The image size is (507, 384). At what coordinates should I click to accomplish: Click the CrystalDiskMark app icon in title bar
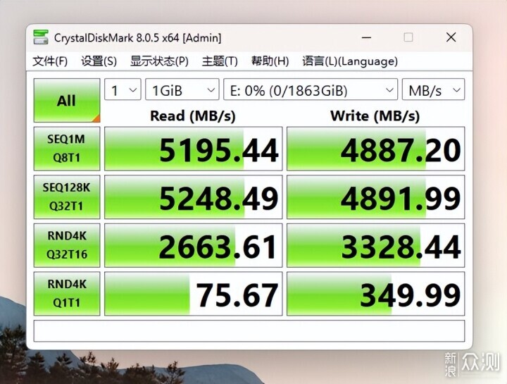click(x=41, y=37)
